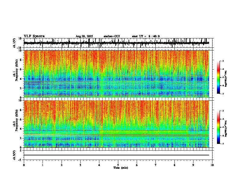
Task: Click the "8" kHz tick of ch.1 spectrogram
Action: (21, 60)
